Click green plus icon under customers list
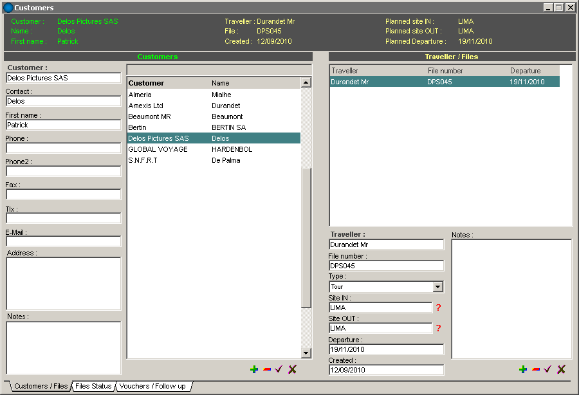This screenshot has height=395, width=579. [254, 369]
